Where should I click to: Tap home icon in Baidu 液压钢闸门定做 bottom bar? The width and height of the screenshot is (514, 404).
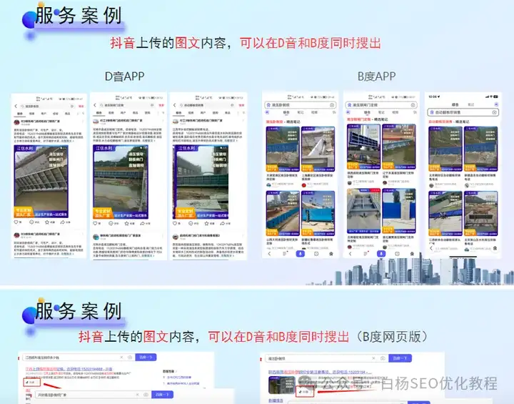tap(412, 254)
